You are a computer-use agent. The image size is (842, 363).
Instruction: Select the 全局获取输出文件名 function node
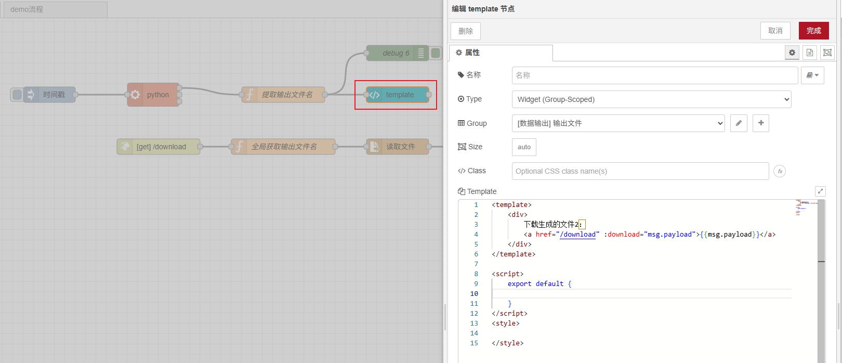click(283, 147)
